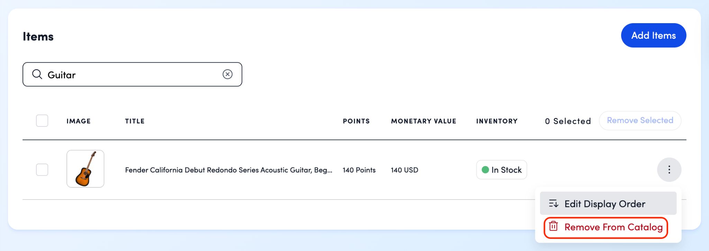
Task: Choose Remove From Catalog menu option
Action: [x=613, y=227]
